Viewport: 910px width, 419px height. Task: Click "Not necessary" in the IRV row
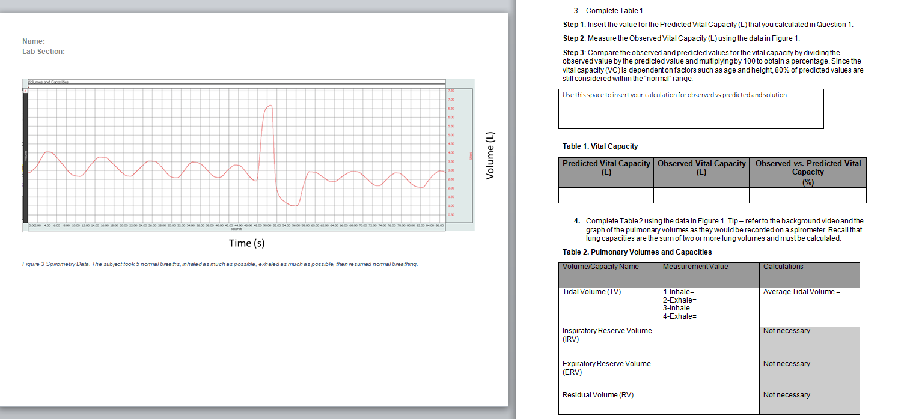click(x=786, y=331)
